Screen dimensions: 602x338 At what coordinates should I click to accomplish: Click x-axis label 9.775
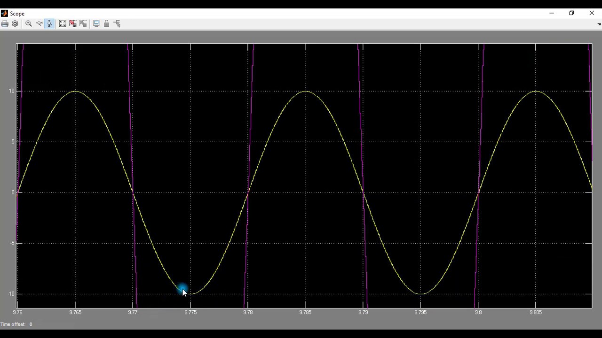190,312
